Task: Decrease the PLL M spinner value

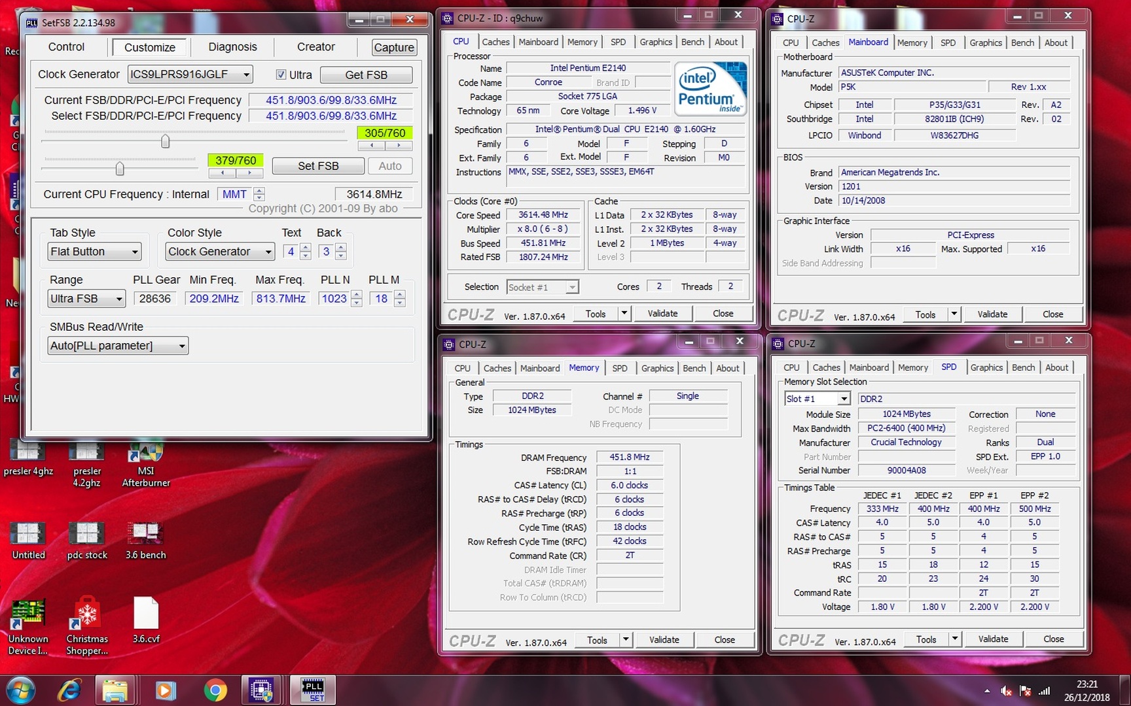Action: tap(400, 303)
